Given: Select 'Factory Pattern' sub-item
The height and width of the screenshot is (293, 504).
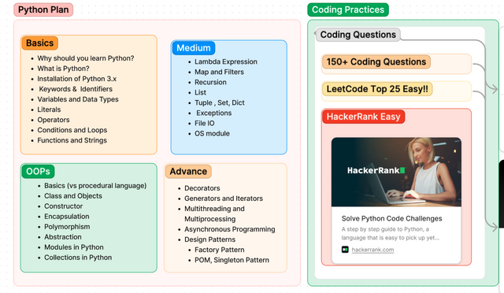Looking at the screenshot, I should click(219, 250).
